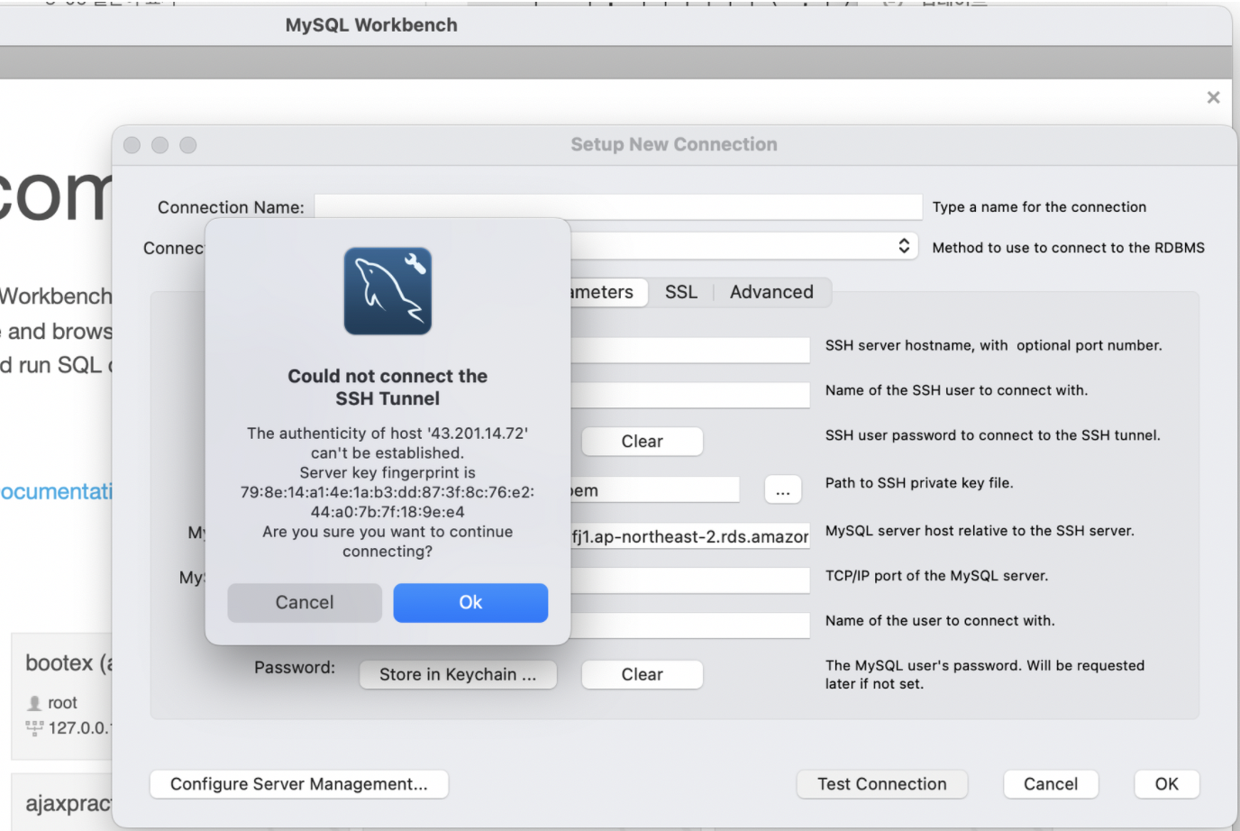Image resolution: width=1240 pixels, height=831 pixels.
Task: Cancel the SSH Tunnel alert dialog
Action: click(x=305, y=602)
